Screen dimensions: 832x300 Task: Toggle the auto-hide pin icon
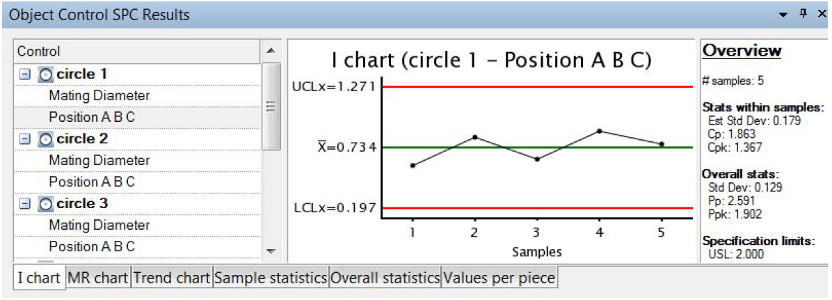(x=803, y=14)
